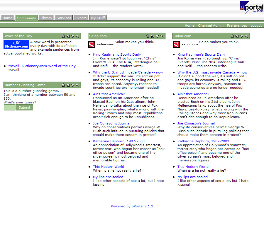Focus on the Word of the Day channel (magnifier)

[77, 36]
